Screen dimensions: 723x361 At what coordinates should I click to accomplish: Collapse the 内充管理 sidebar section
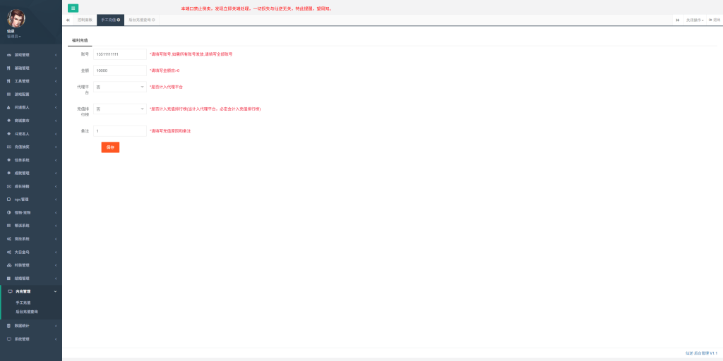pos(31,291)
